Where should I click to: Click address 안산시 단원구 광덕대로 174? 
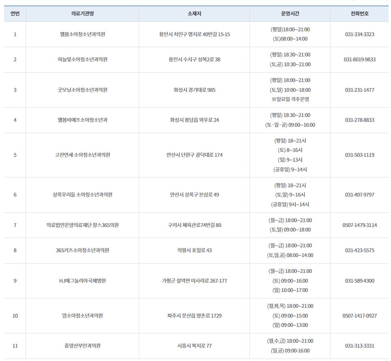(194, 155)
